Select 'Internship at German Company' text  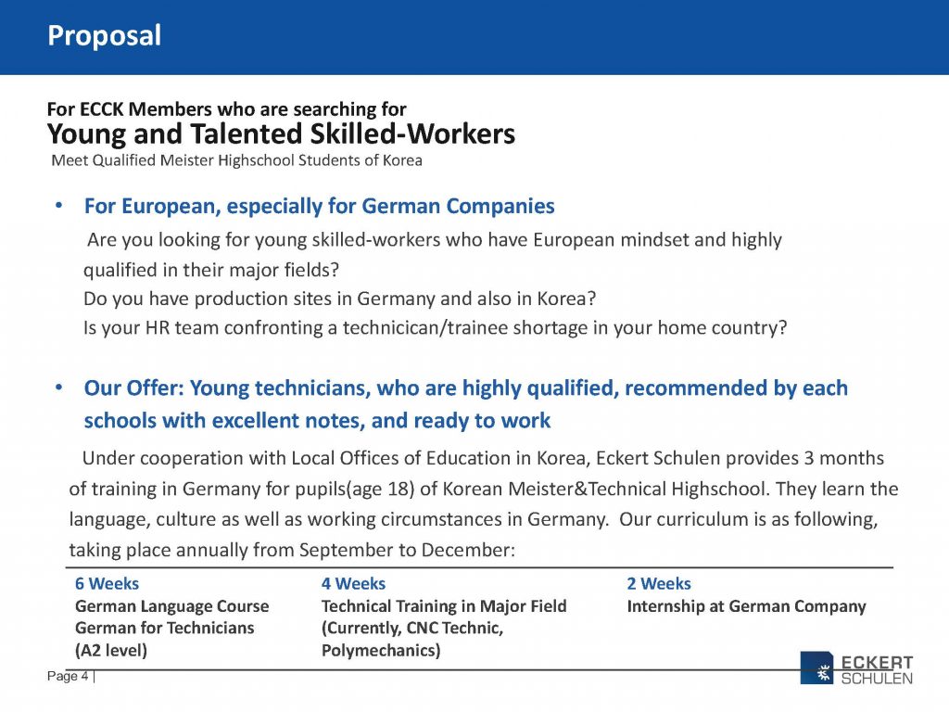click(746, 606)
